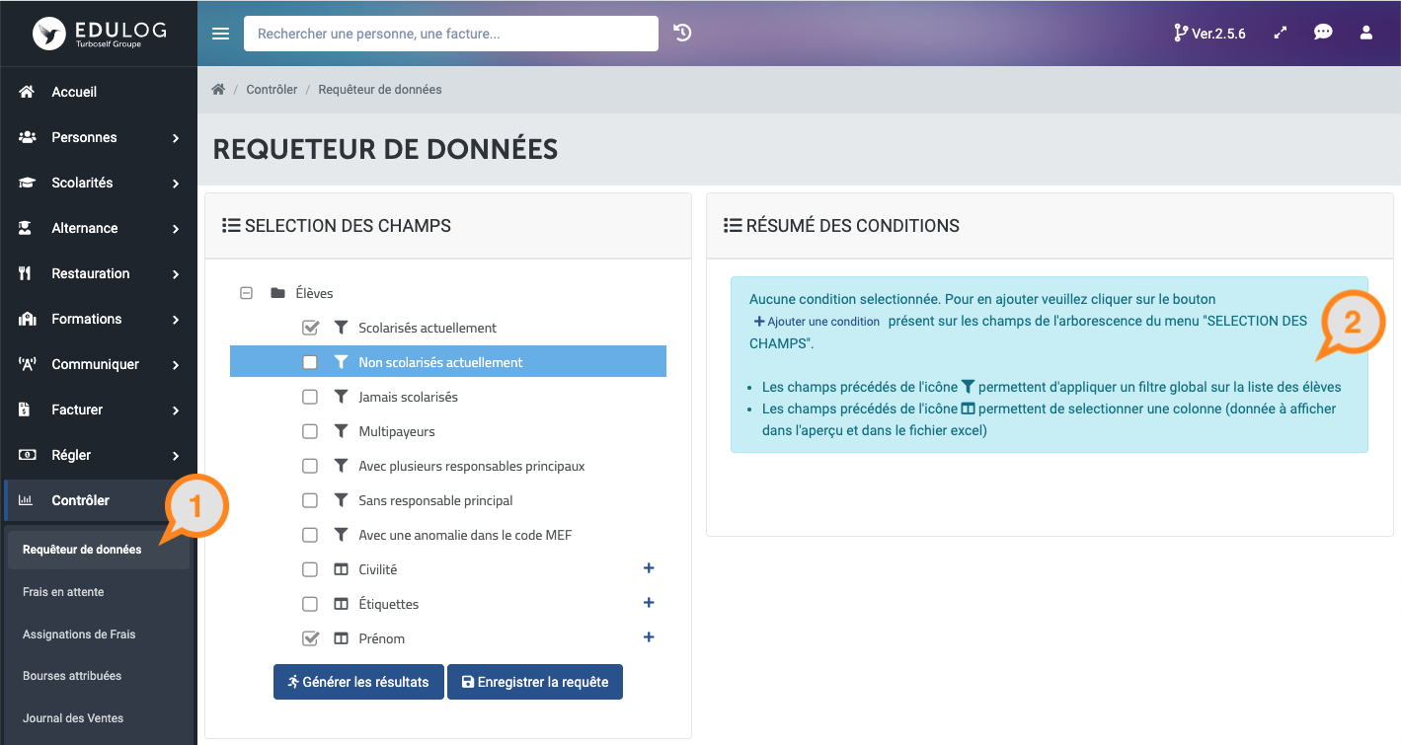Click the person or invoice search field
1401x745 pixels.
click(x=451, y=34)
